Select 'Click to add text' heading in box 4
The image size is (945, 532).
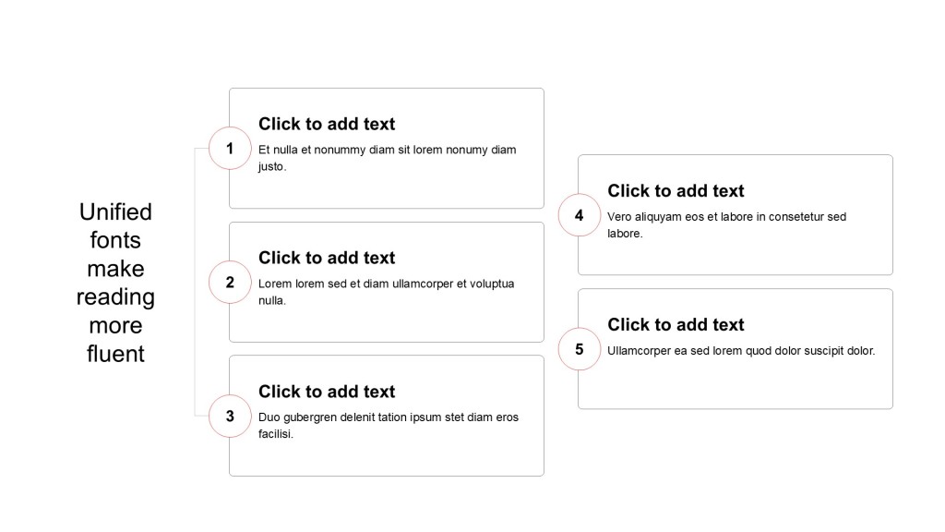click(676, 191)
